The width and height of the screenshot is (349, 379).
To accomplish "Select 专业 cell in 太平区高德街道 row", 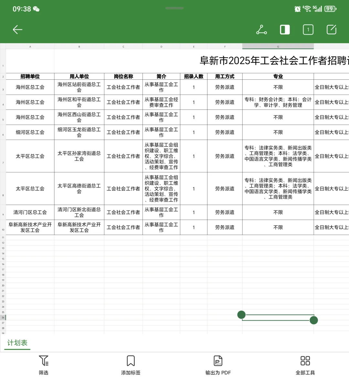I will point(278,189).
